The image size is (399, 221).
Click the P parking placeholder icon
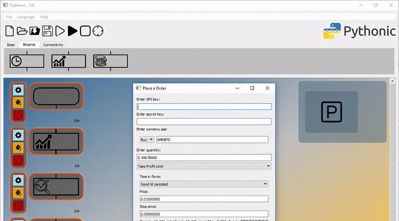332,112
